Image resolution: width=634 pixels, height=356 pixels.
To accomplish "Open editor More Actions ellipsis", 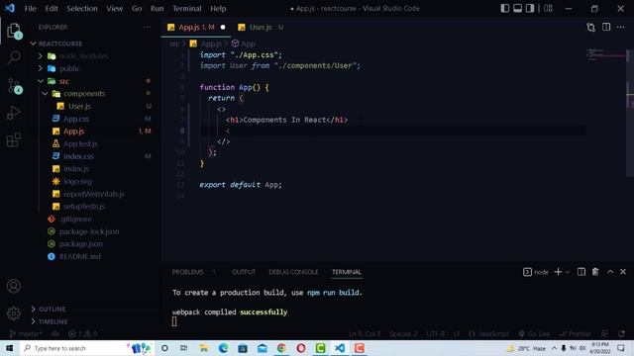I will tap(621, 27).
